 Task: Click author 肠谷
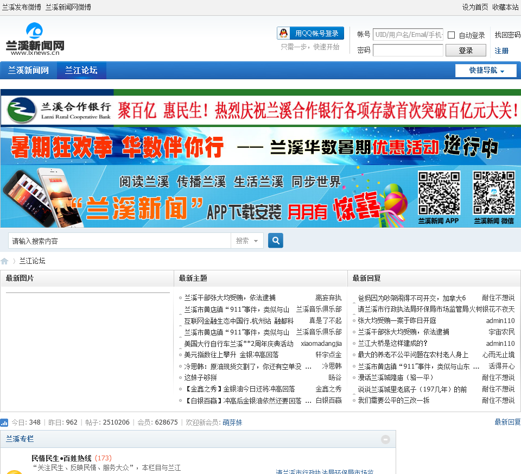tap(335, 377)
